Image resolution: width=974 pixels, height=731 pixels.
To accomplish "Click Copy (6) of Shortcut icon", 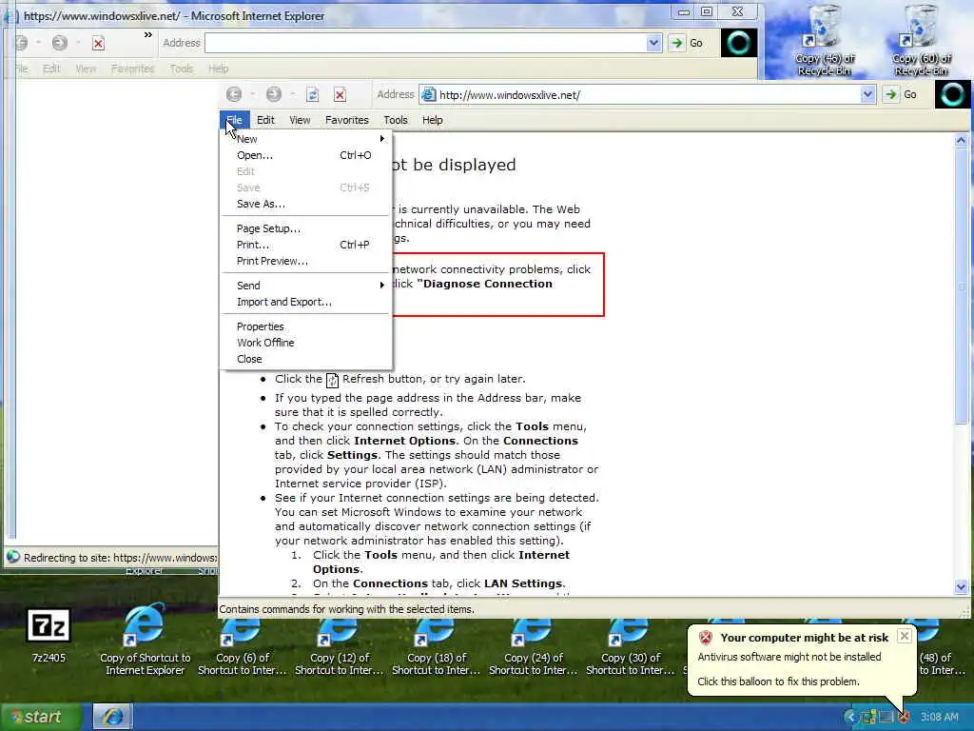I will [x=242, y=646].
